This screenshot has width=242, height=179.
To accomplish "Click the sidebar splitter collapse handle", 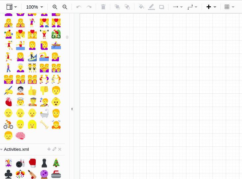I will pos(72,109).
